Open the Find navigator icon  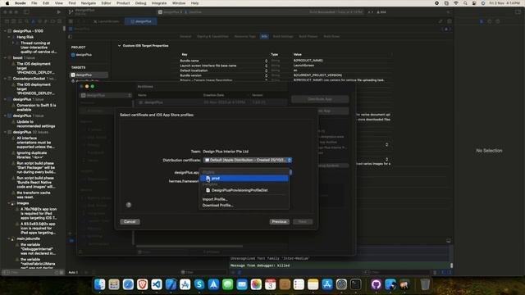click(x=27, y=21)
